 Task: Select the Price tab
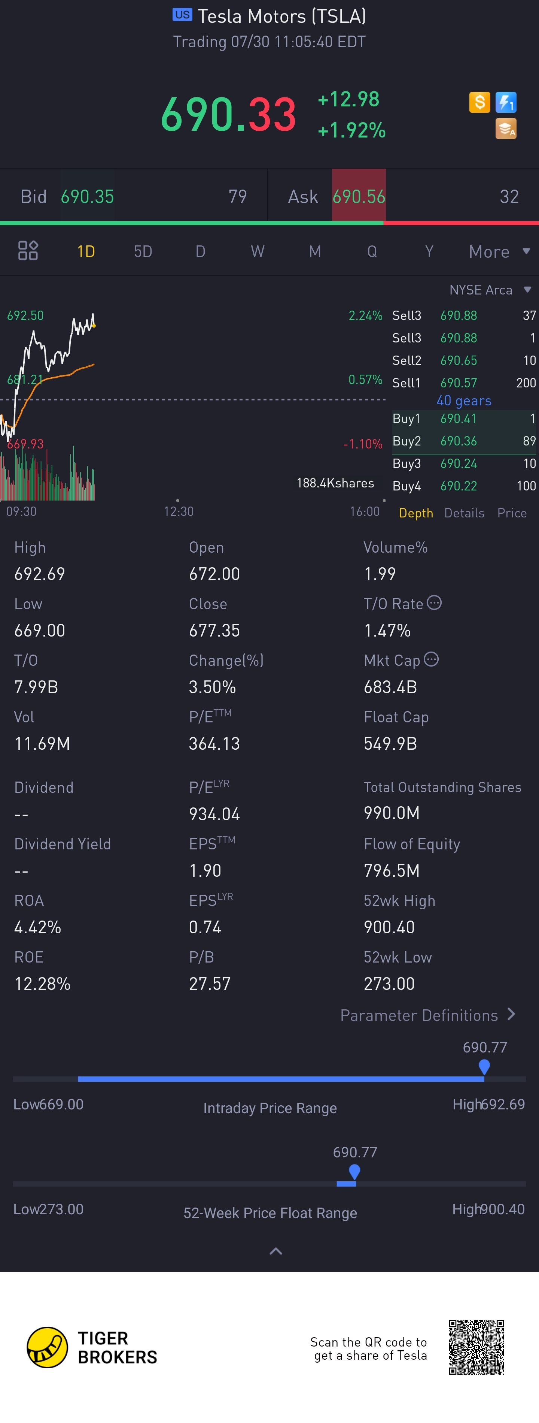point(512,513)
